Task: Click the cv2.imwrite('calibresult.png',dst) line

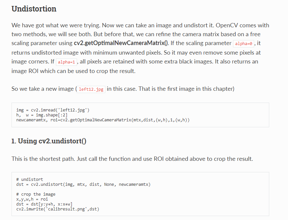Action: tap(58, 209)
